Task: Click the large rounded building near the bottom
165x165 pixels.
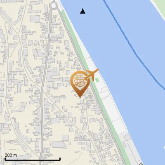Action: pyautogui.click(x=58, y=145)
